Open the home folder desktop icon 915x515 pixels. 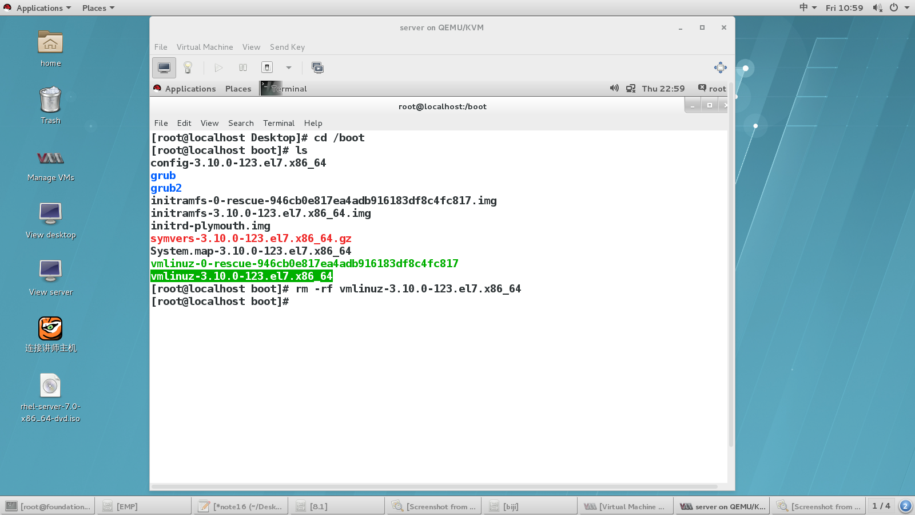tap(50, 49)
